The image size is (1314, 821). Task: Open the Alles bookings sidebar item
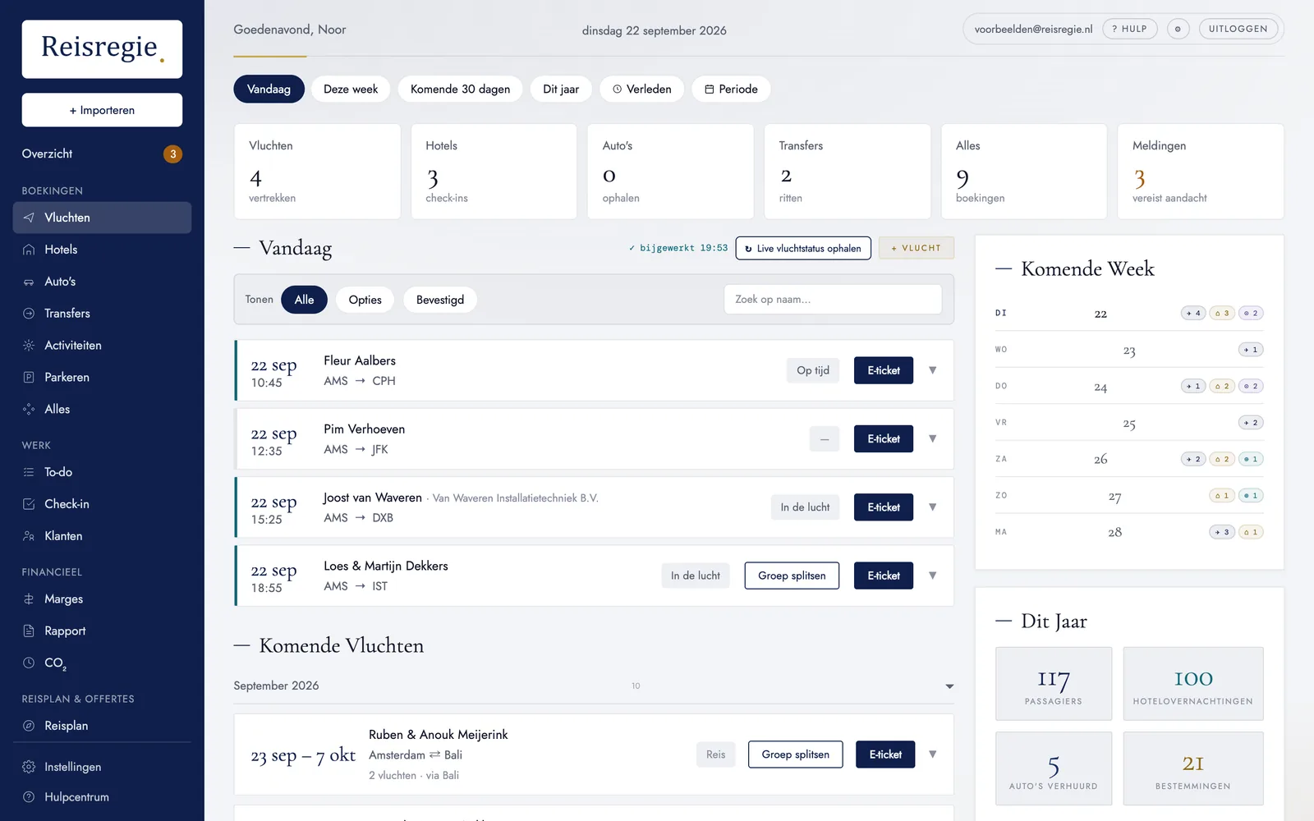tap(102, 409)
